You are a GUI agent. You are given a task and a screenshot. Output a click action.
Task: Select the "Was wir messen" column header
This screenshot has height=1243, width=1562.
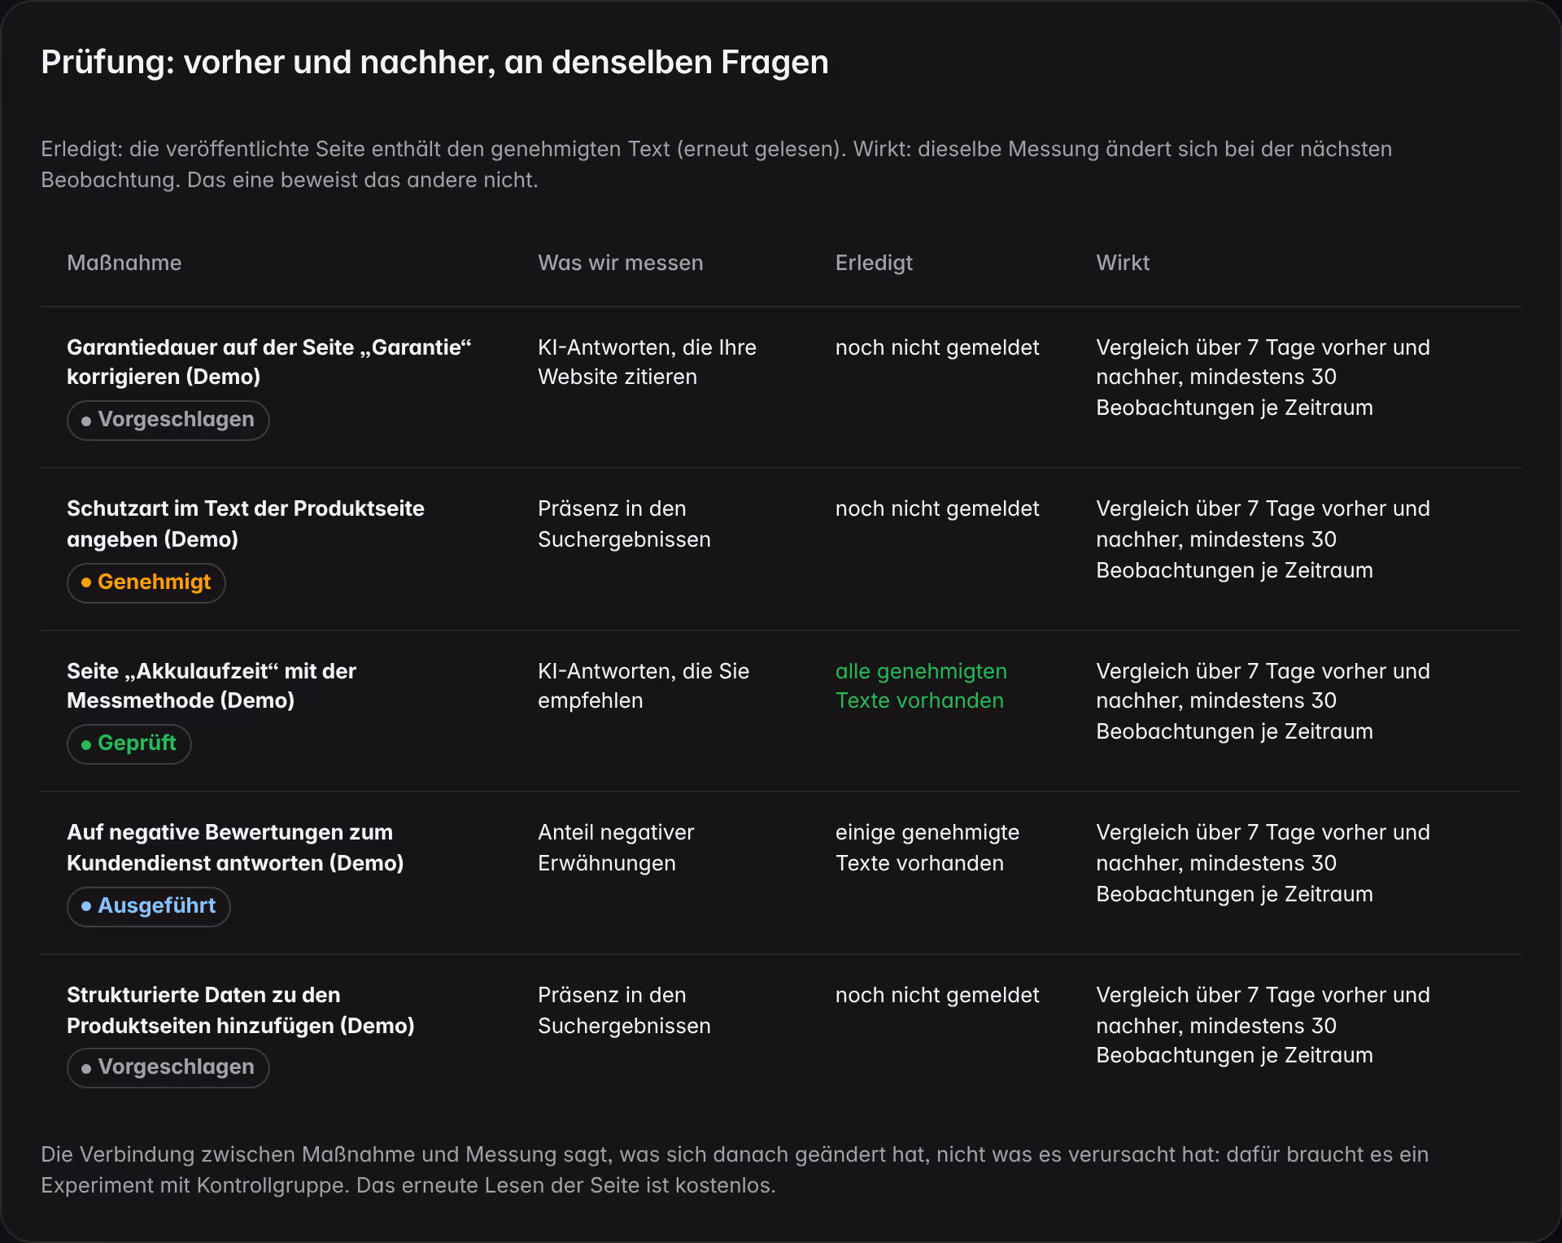pos(621,263)
